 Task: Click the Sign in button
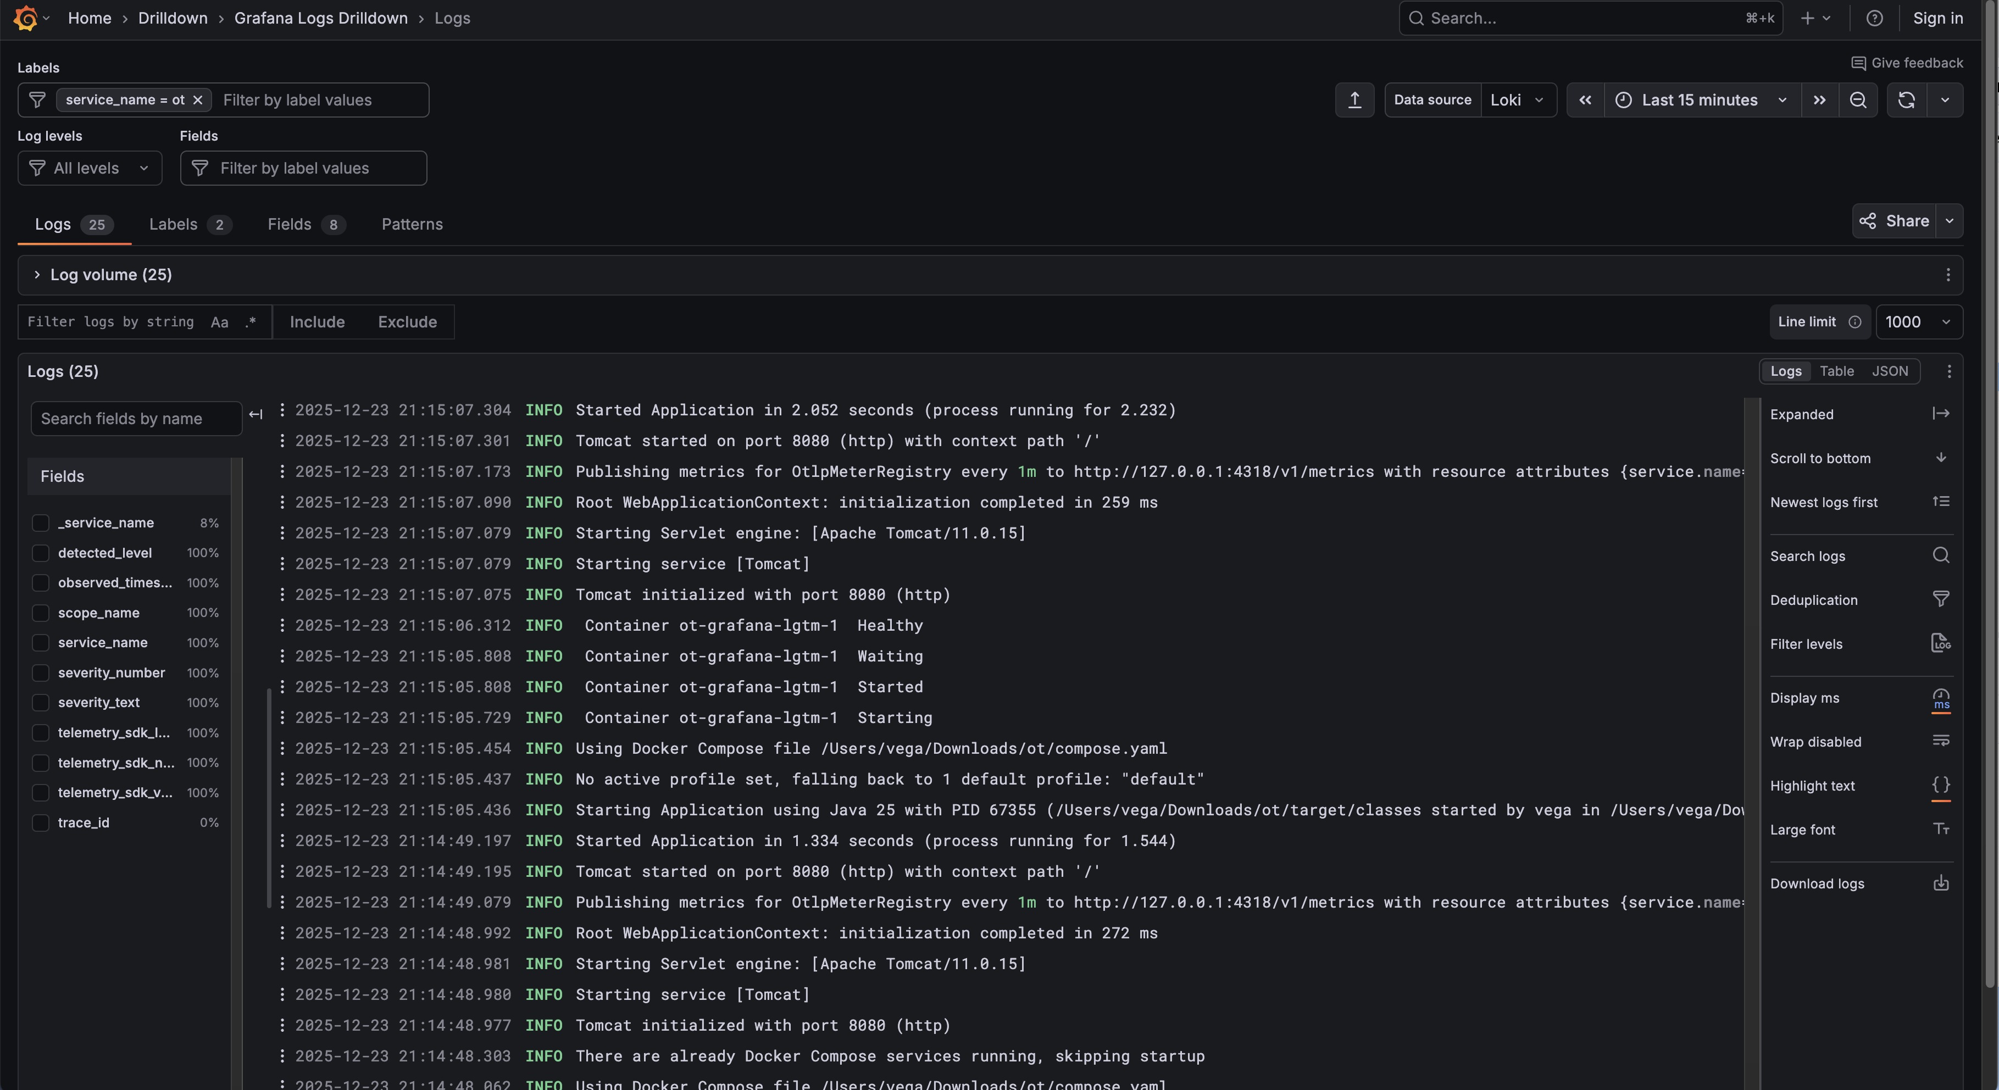tap(1937, 18)
